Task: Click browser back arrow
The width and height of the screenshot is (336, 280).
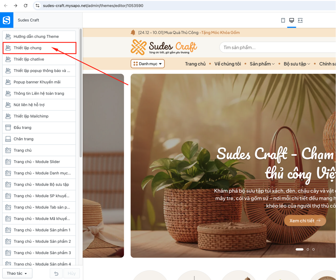Action: pos(6,6)
